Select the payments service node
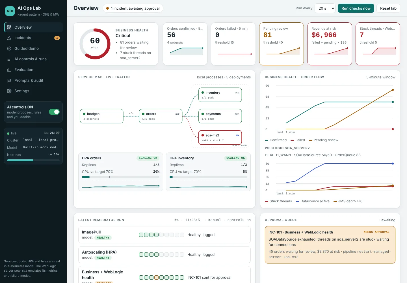Image resolution: width=407 pixels, height=283 pixels. (x=220, y=116)
